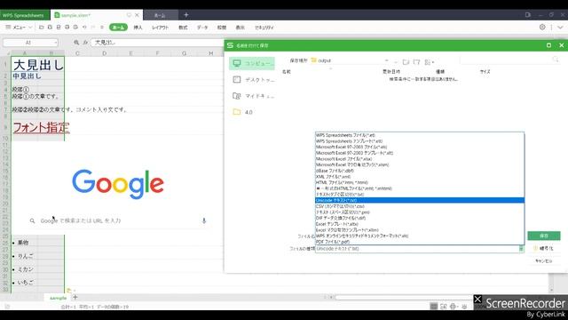Screen dimensions: 568x320
Task: Choose Excel テンプレート(*.xltx) format
Action: [420, 224]
